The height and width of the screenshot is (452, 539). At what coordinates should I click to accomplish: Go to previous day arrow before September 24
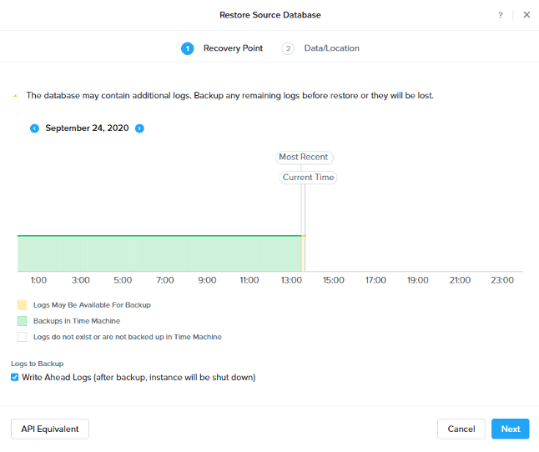35,128
